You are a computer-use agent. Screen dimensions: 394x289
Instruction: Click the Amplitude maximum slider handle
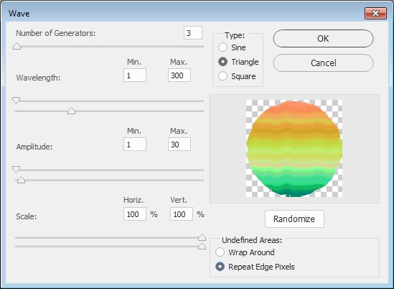pos(21,180)
